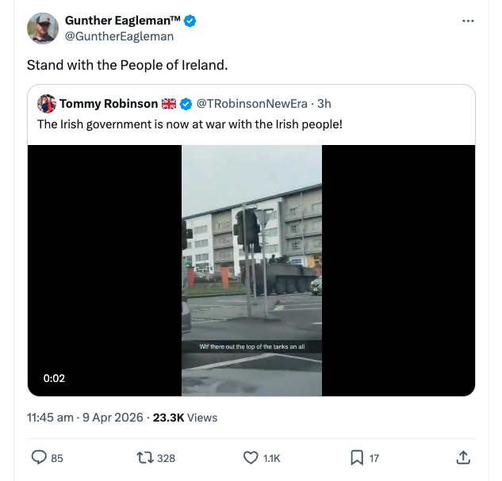502x481 pixels.
Task: Open quoted tweet text about Irish government
Action: 190,124
